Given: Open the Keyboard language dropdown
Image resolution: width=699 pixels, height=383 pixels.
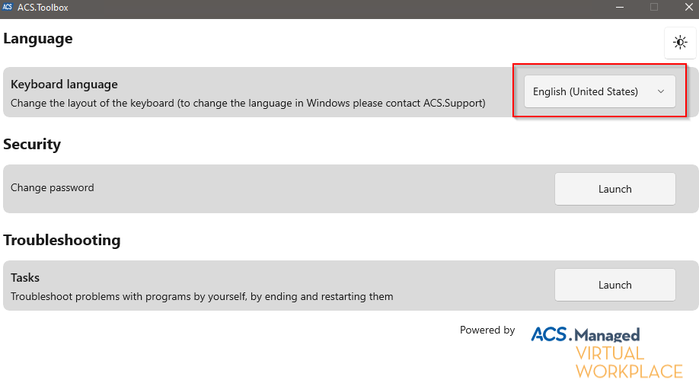Looking at the screenshot, I should (599, 91).
